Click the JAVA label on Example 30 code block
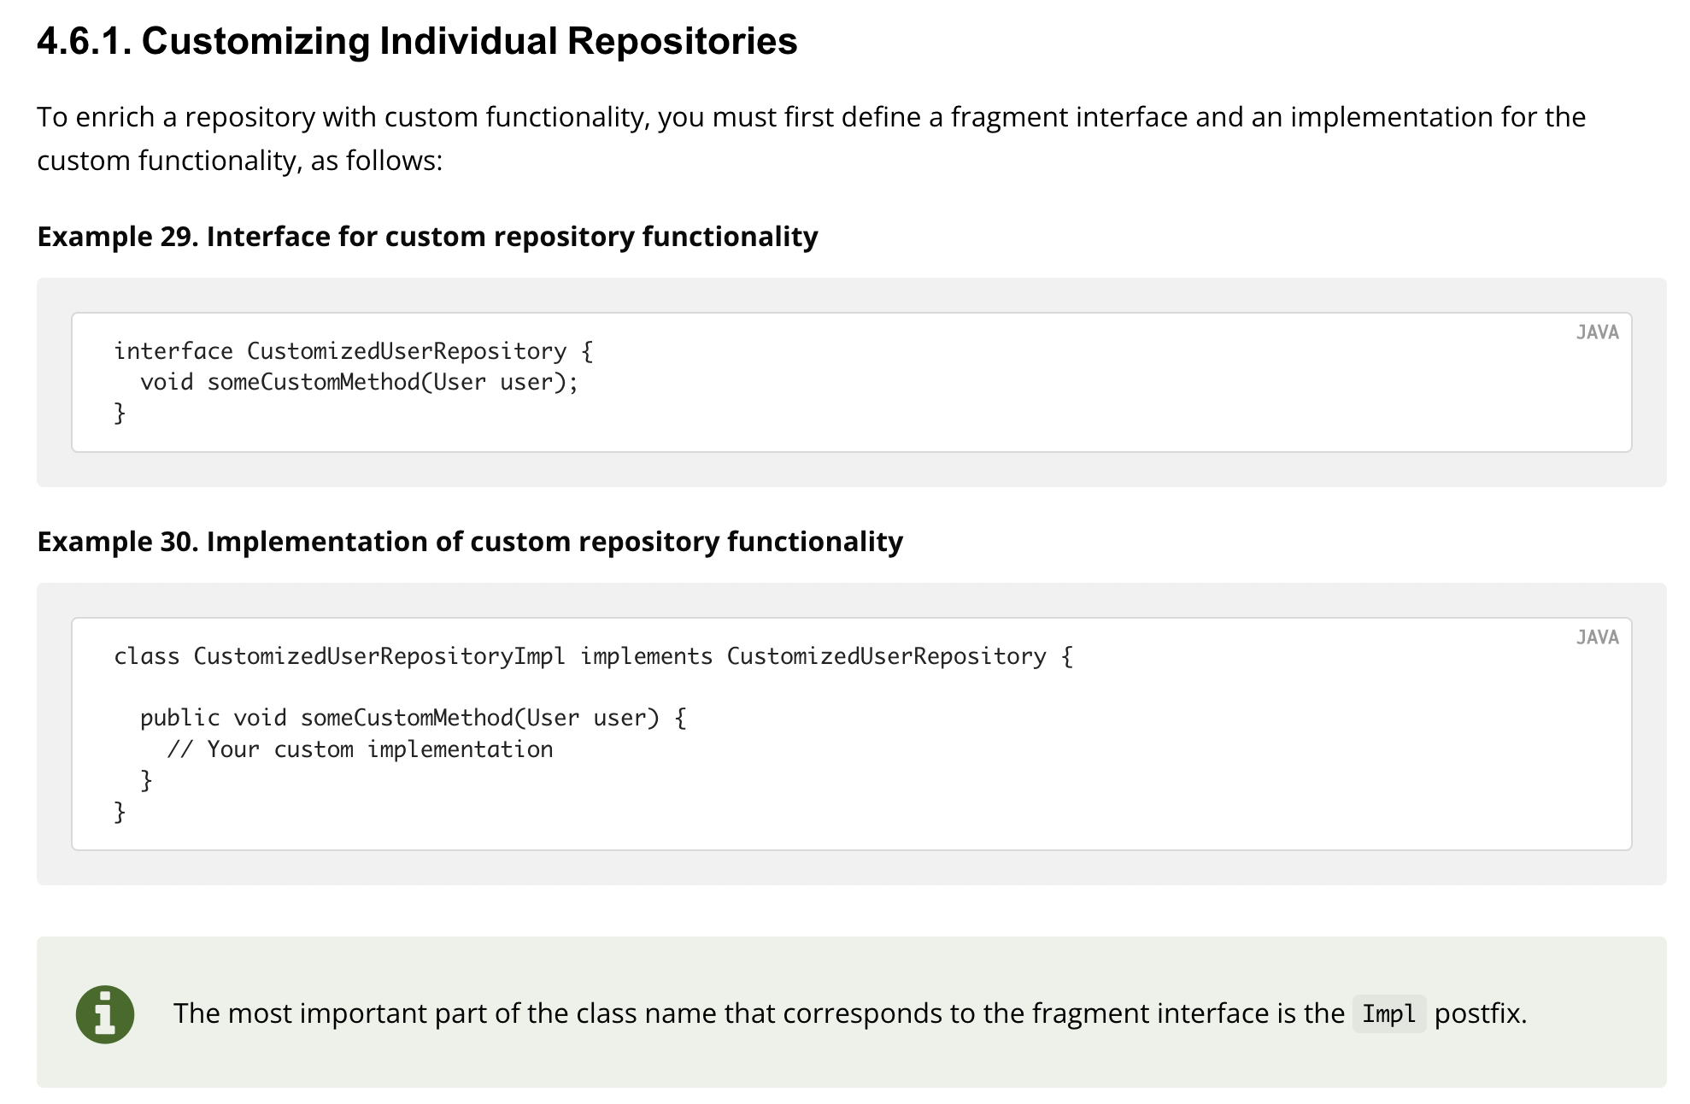The height and width of the screenshot is (1104, 1690). (x=1597, y=637)
